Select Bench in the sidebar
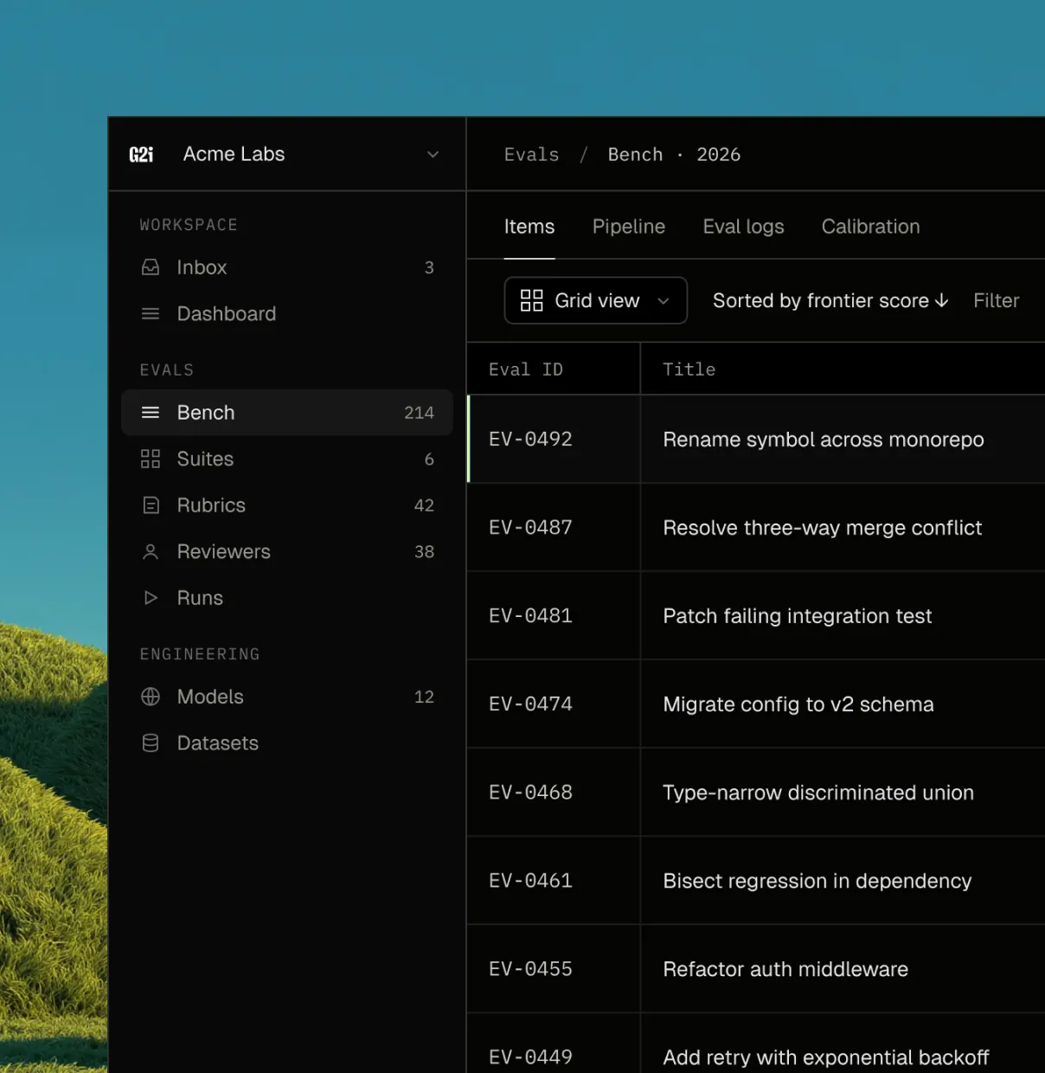The image size is (1045, 1073). tap(287, 413)
